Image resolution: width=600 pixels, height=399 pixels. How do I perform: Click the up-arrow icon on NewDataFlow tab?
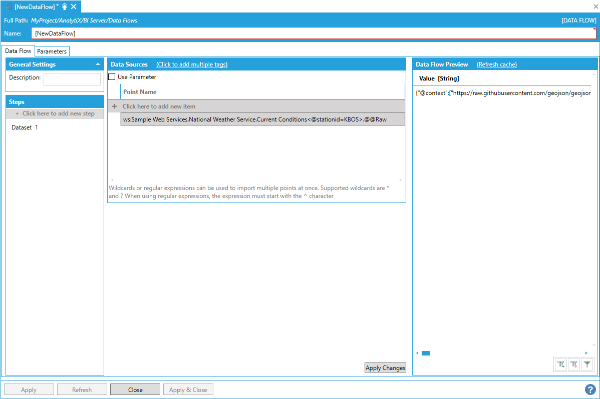click(65, 6)
